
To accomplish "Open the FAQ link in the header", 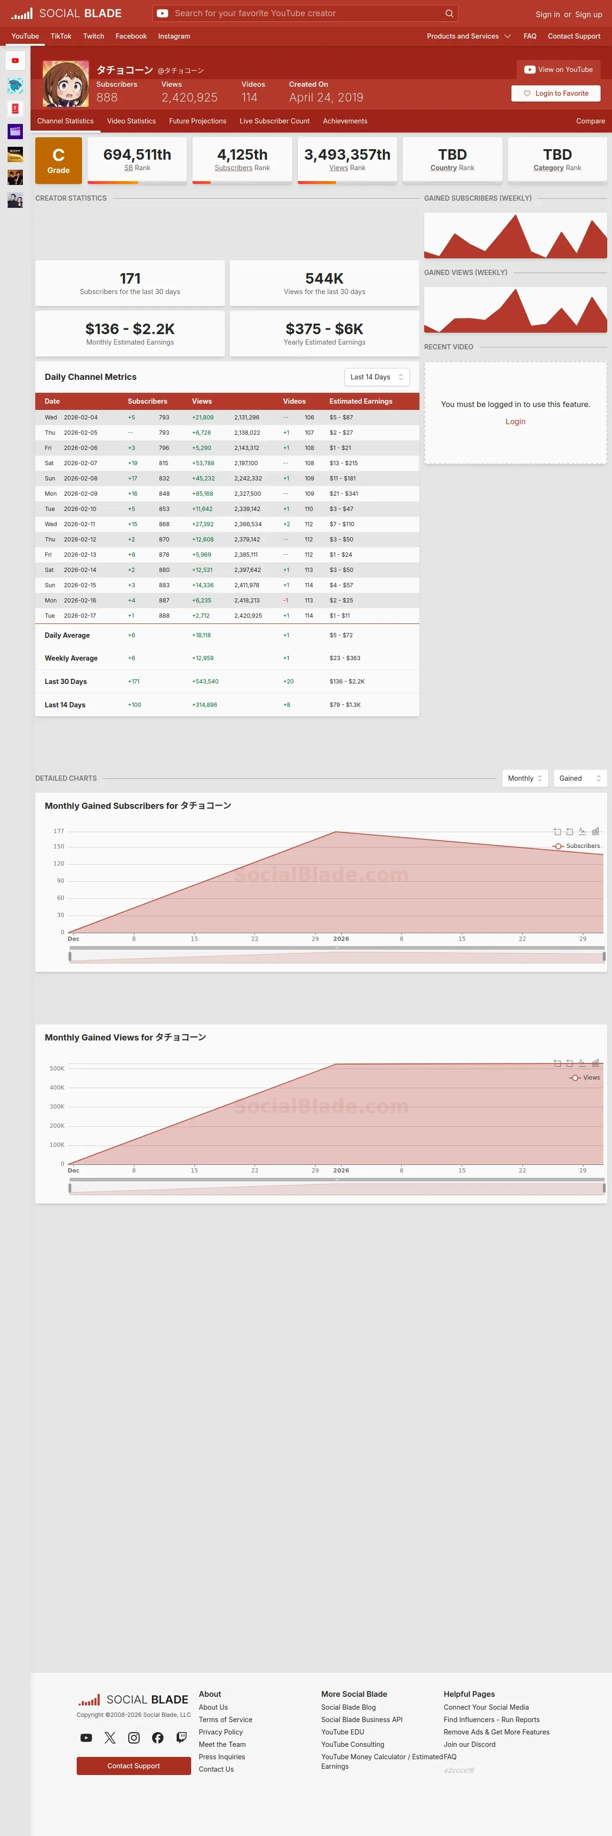I will tap(530, 36).
